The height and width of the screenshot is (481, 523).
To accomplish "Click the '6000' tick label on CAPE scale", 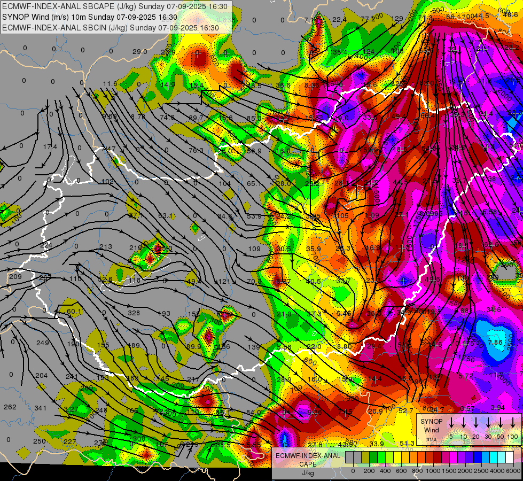I will tap(513, 471).
